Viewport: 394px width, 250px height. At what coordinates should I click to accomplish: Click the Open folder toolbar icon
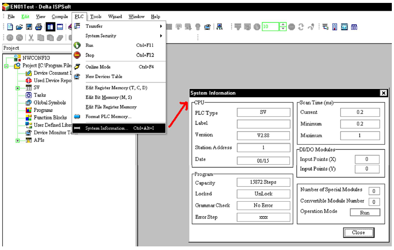pos(19,26)
